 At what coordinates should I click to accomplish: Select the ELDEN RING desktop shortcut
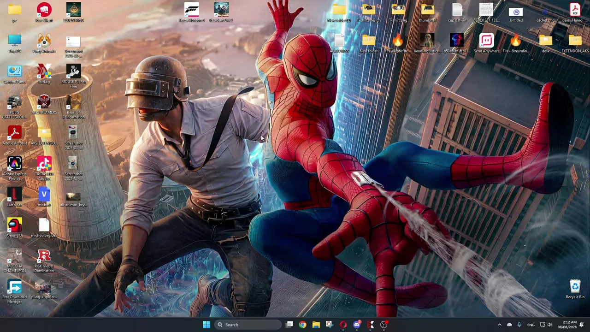(x=74, y=12)
